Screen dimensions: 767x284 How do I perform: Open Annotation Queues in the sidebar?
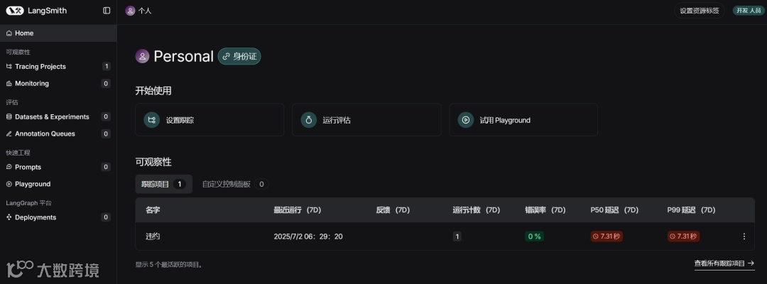pos(58,133)
